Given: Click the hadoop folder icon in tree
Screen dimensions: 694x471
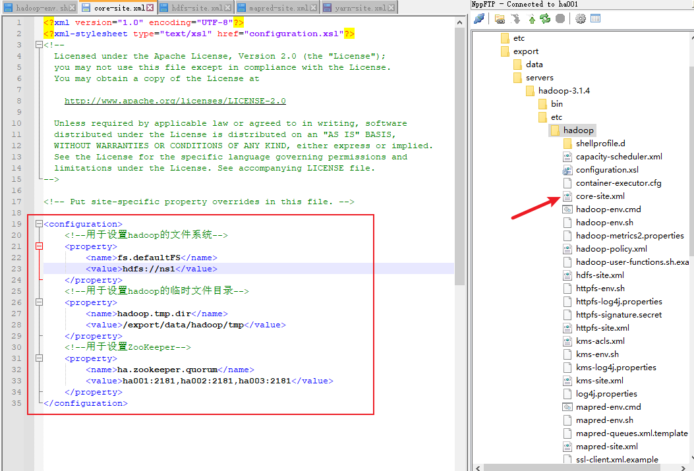Looking at the screenshot, I should (x=554, y=130).
